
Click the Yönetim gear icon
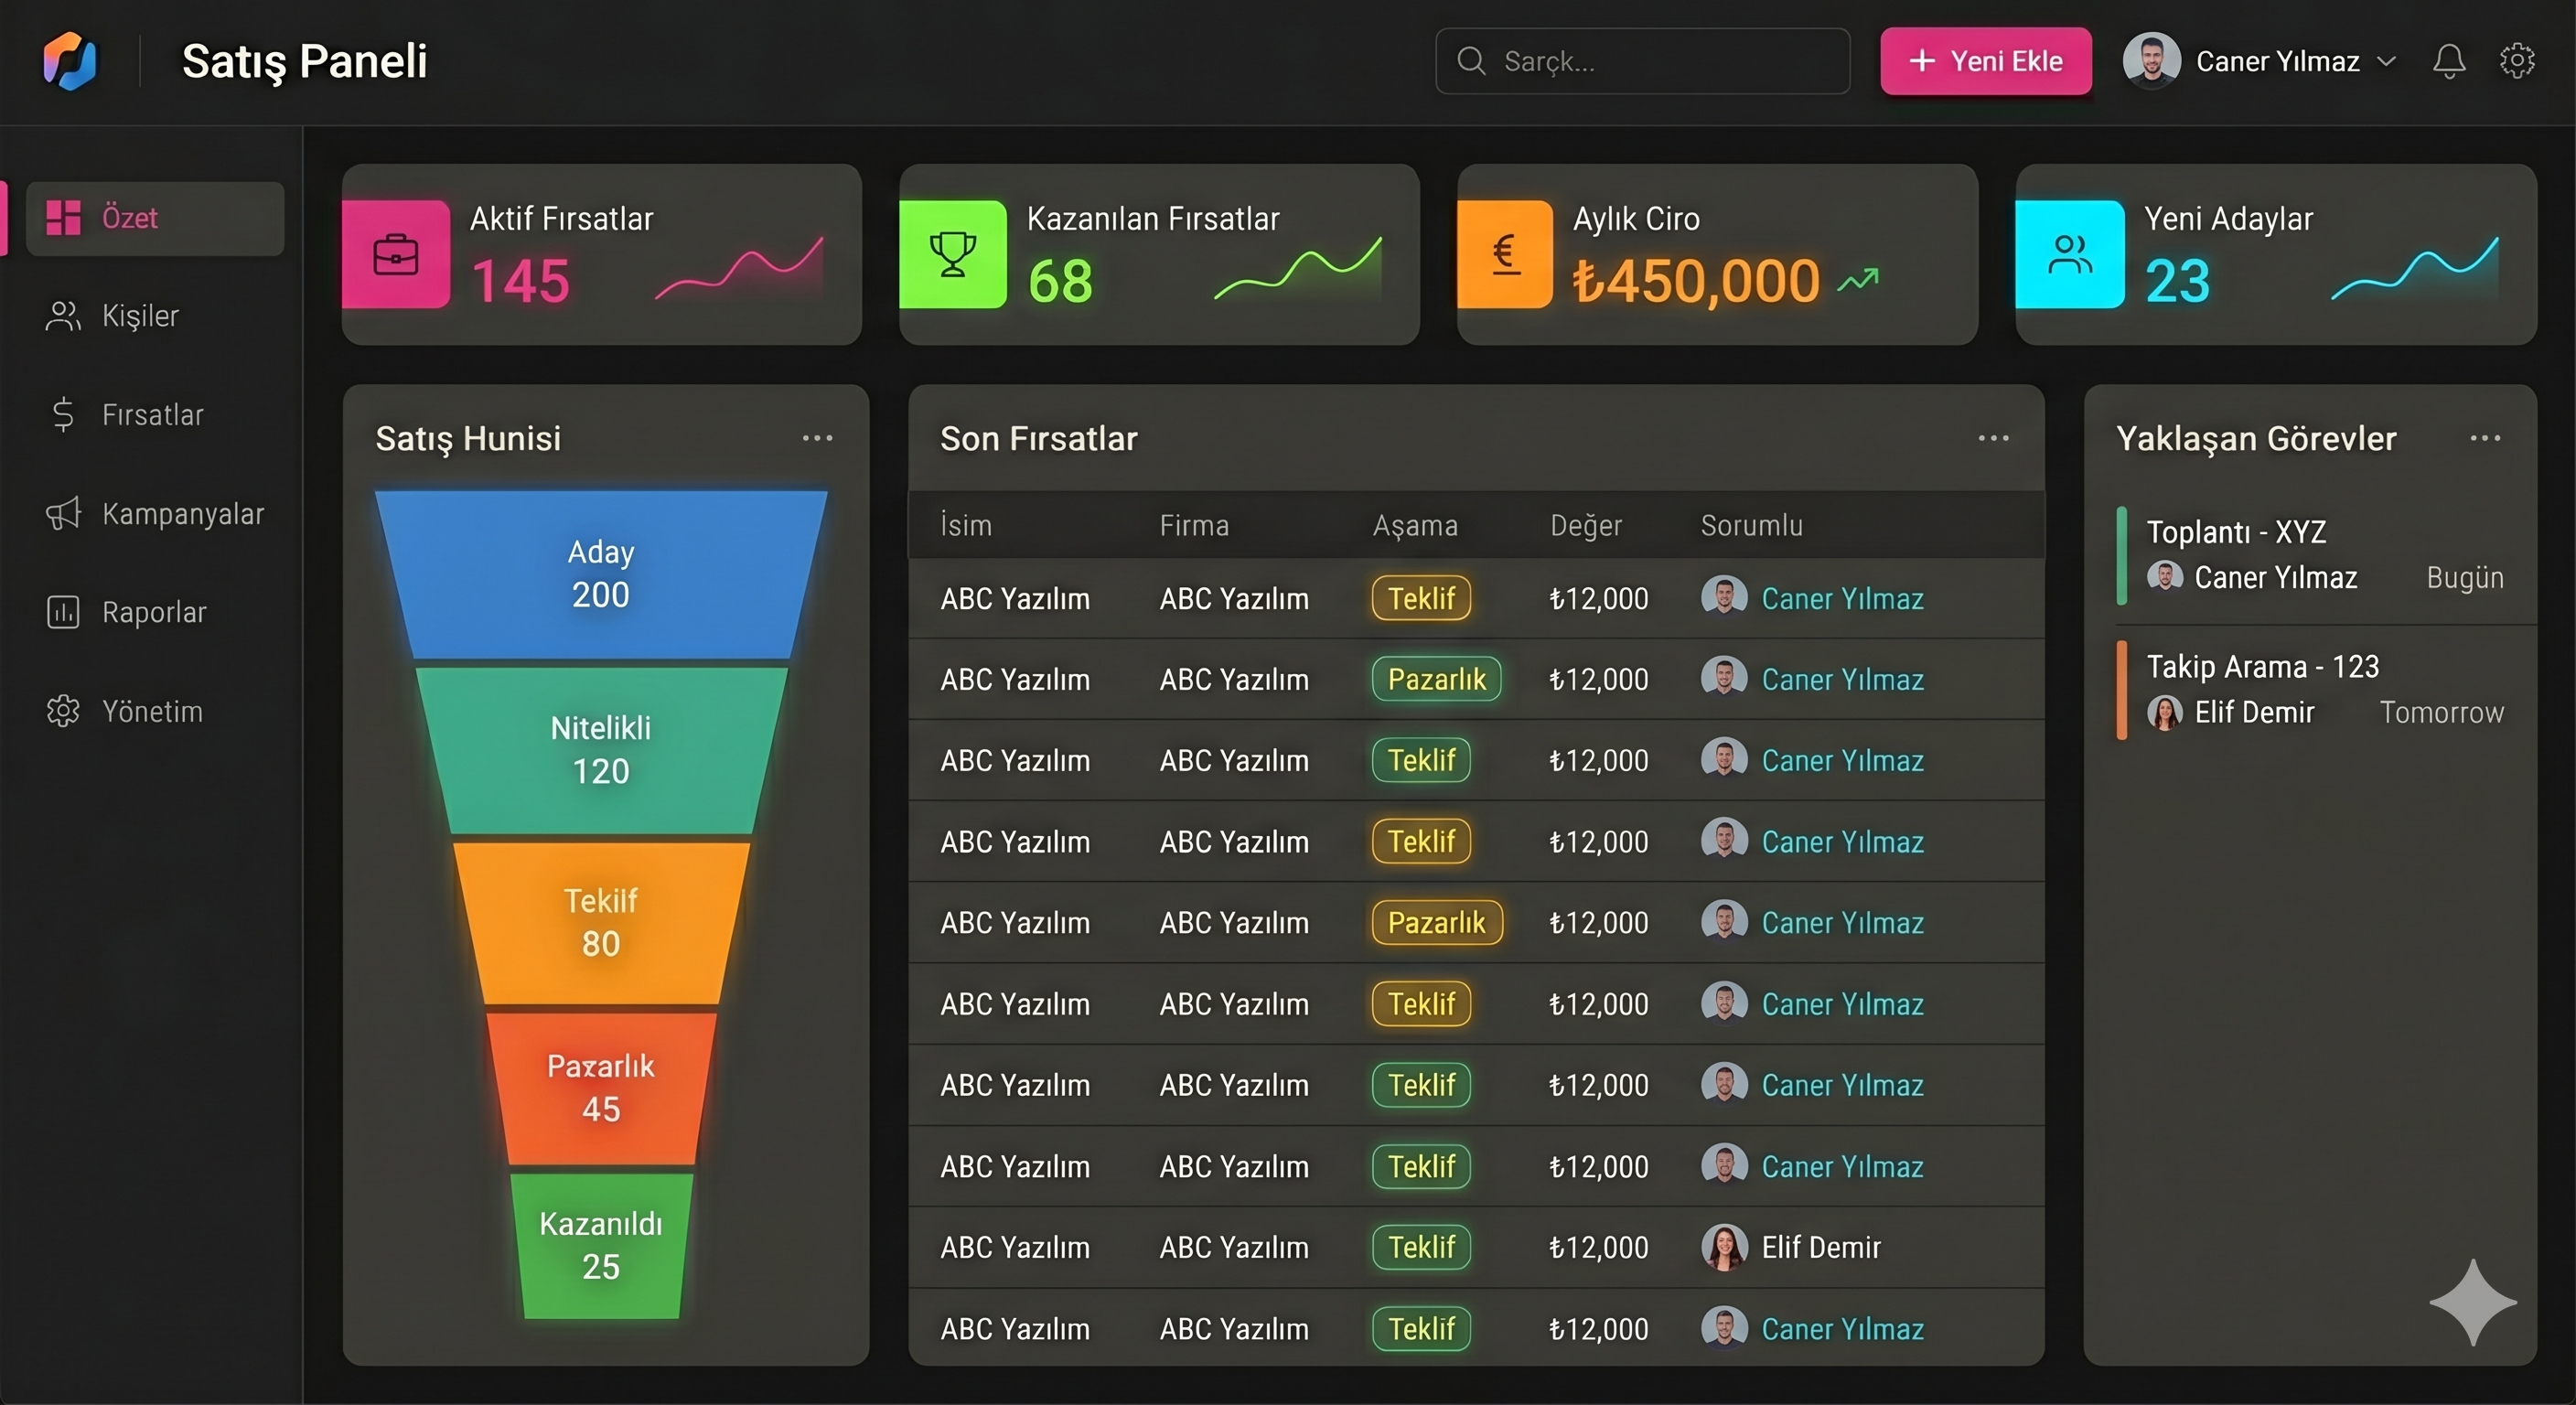[x=63, y=711]
